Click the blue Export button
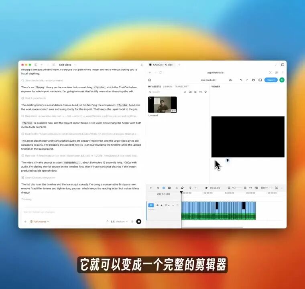The image size is (305, 289). (x=271, y=80)
